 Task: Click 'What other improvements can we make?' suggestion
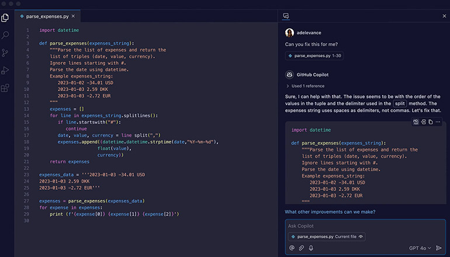pos(330,211)
